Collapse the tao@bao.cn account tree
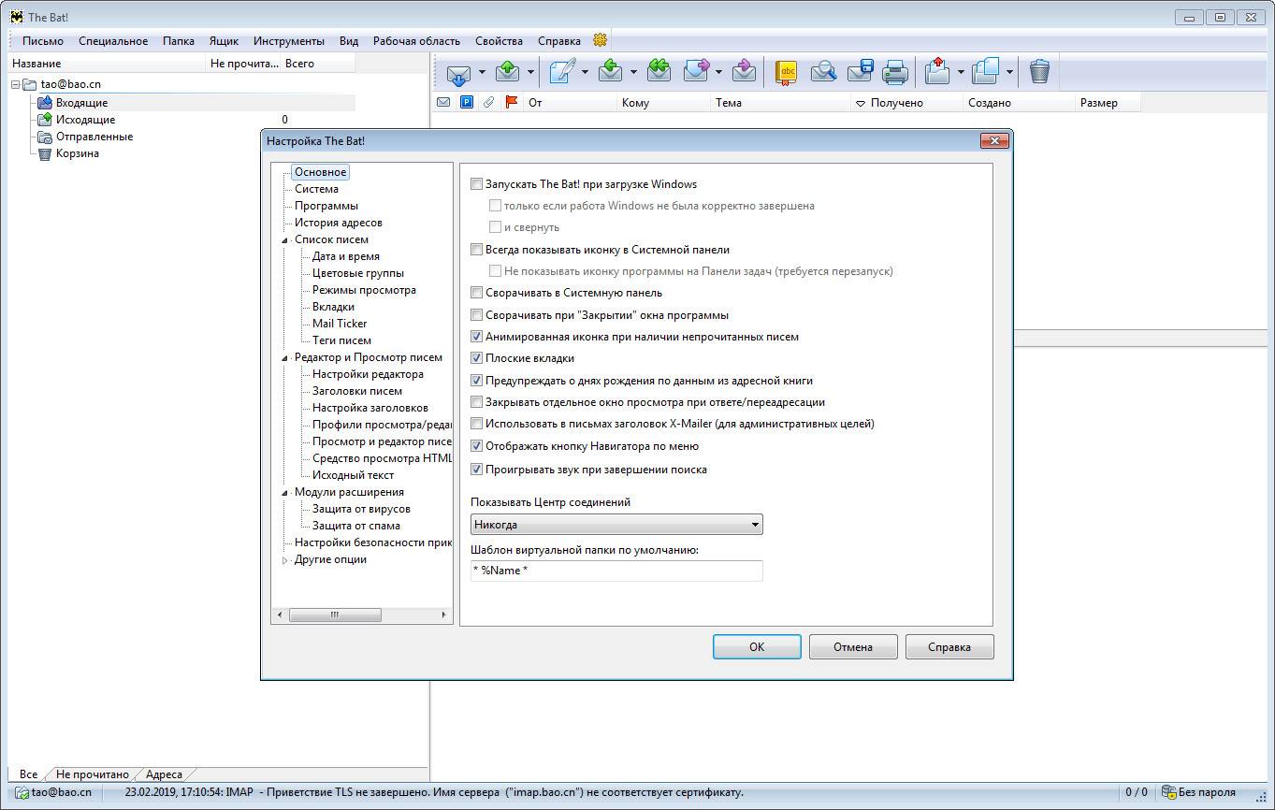 [x=16, y=84]
